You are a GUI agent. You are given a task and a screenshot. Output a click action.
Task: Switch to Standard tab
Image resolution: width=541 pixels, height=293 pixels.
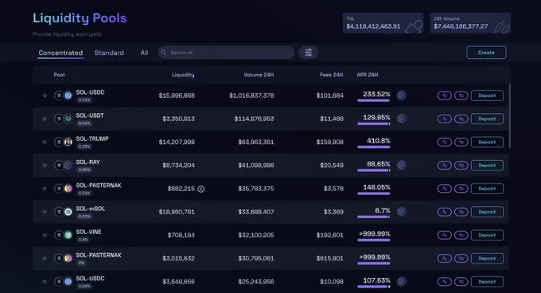tap(109, 53)
